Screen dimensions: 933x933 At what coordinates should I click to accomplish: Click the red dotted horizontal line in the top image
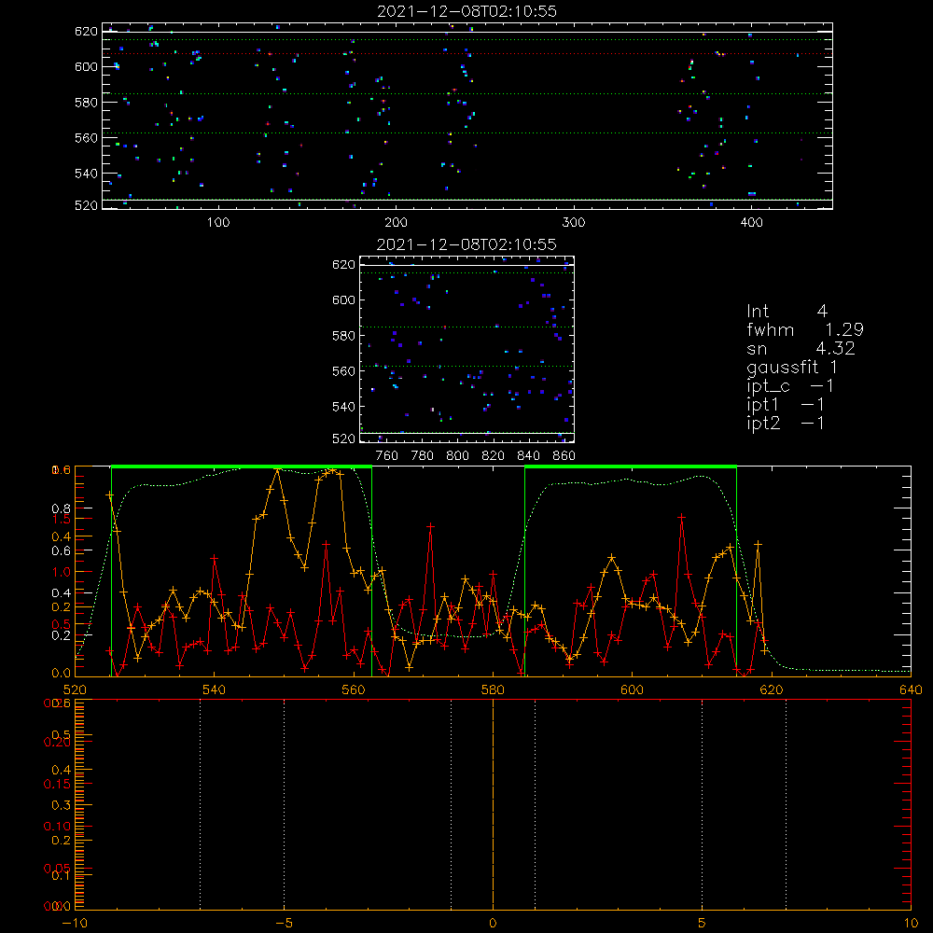coord(467,54)
